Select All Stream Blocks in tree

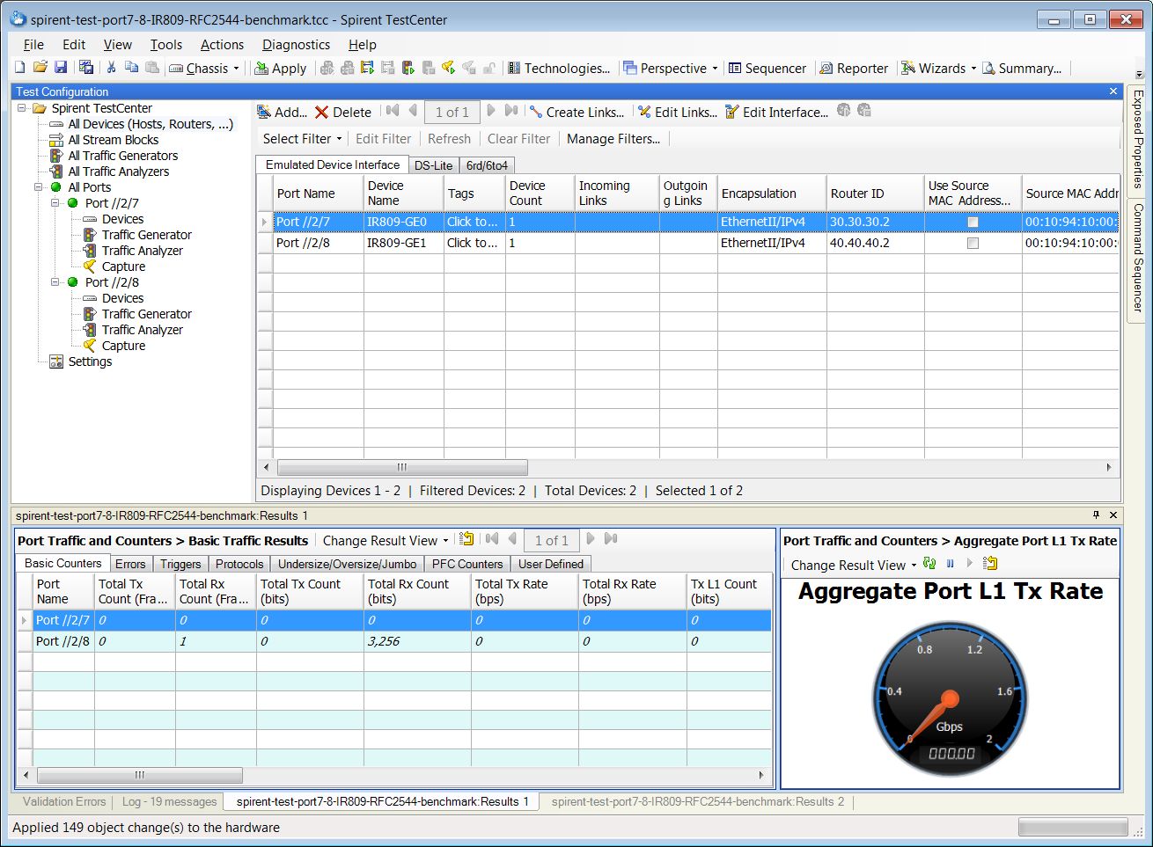pos(114,140)
